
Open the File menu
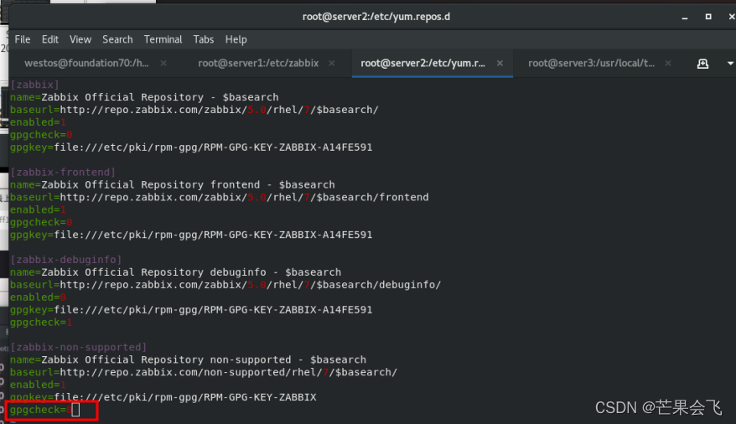[23, 39]
